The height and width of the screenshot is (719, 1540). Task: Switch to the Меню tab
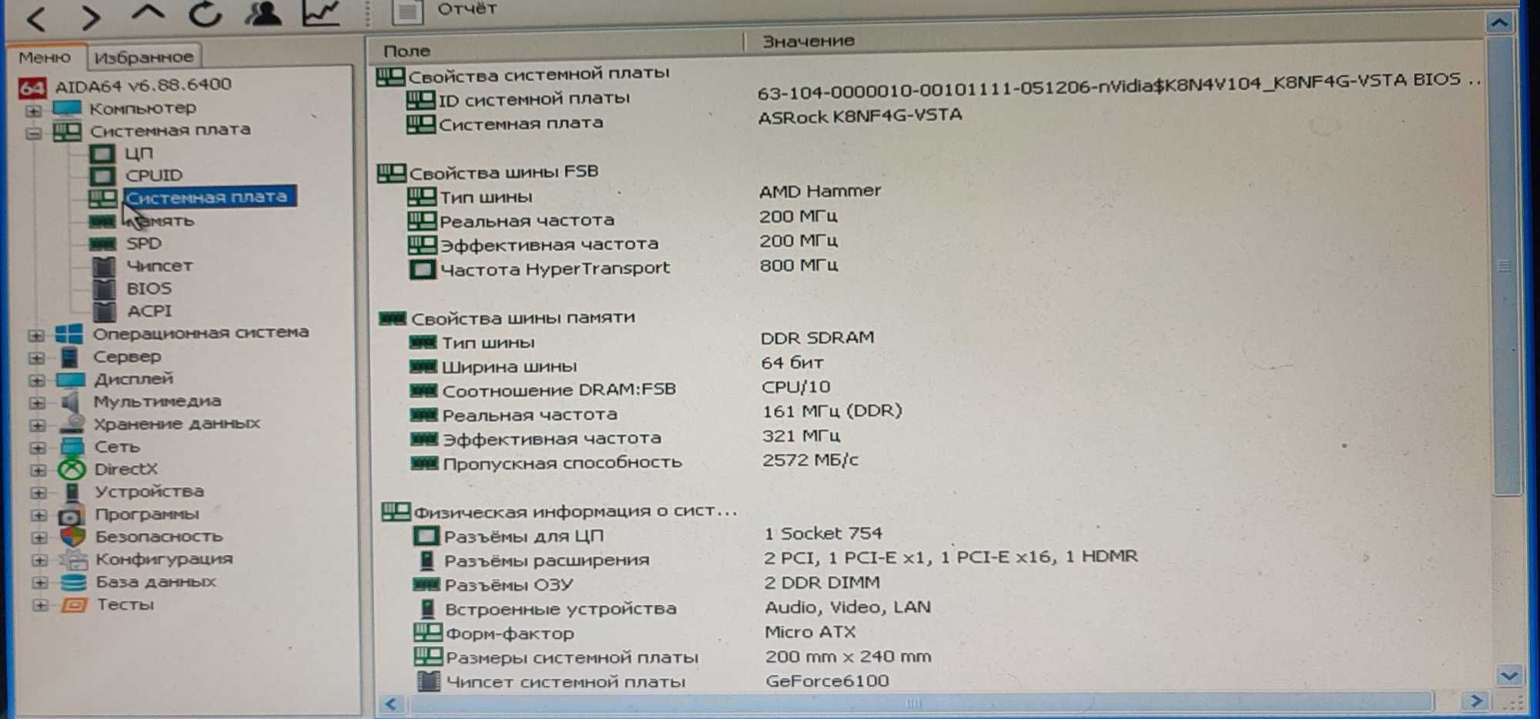point(45,58)
